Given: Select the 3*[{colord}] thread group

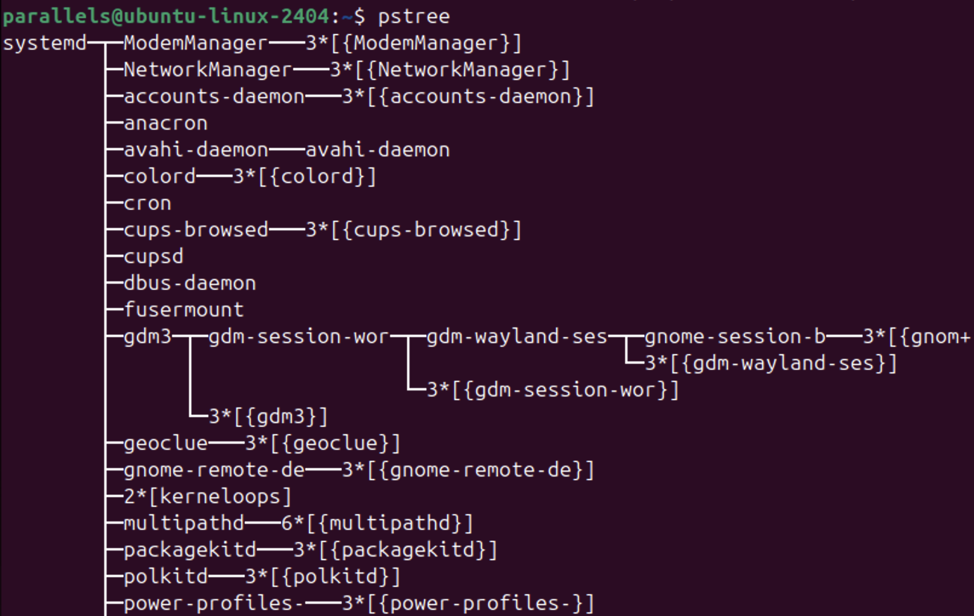Looking at the screenshot, I should (x=305, y=177).
